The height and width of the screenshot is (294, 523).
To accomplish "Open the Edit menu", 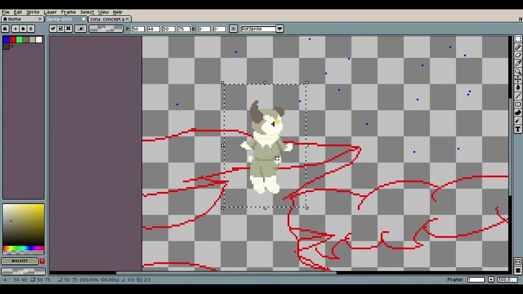I will click(18, 12).
